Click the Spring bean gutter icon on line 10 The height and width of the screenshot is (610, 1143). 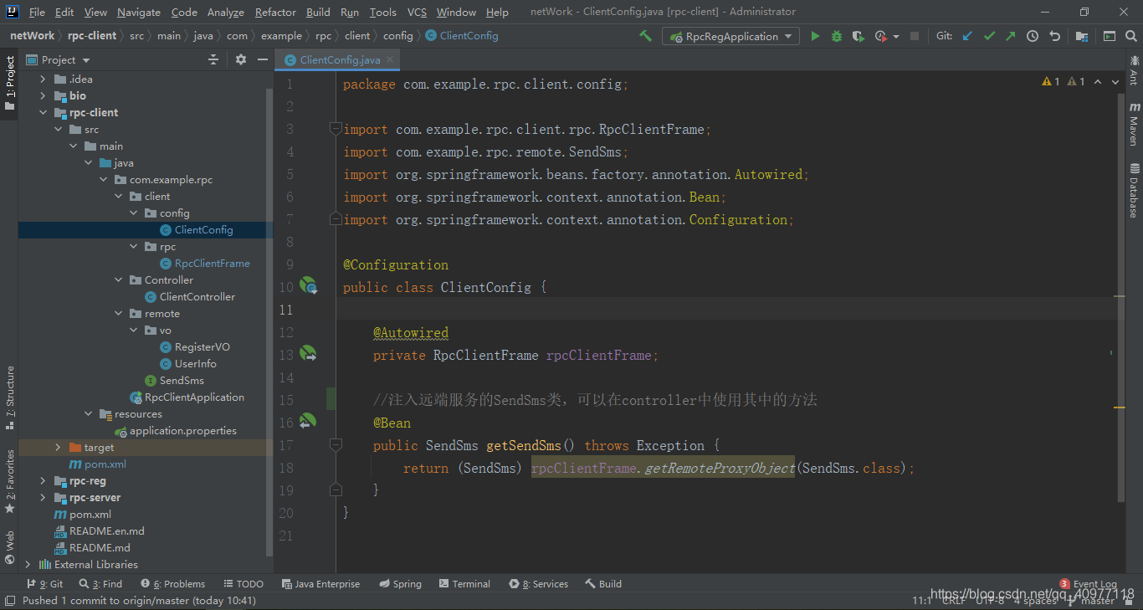[309, 285]
